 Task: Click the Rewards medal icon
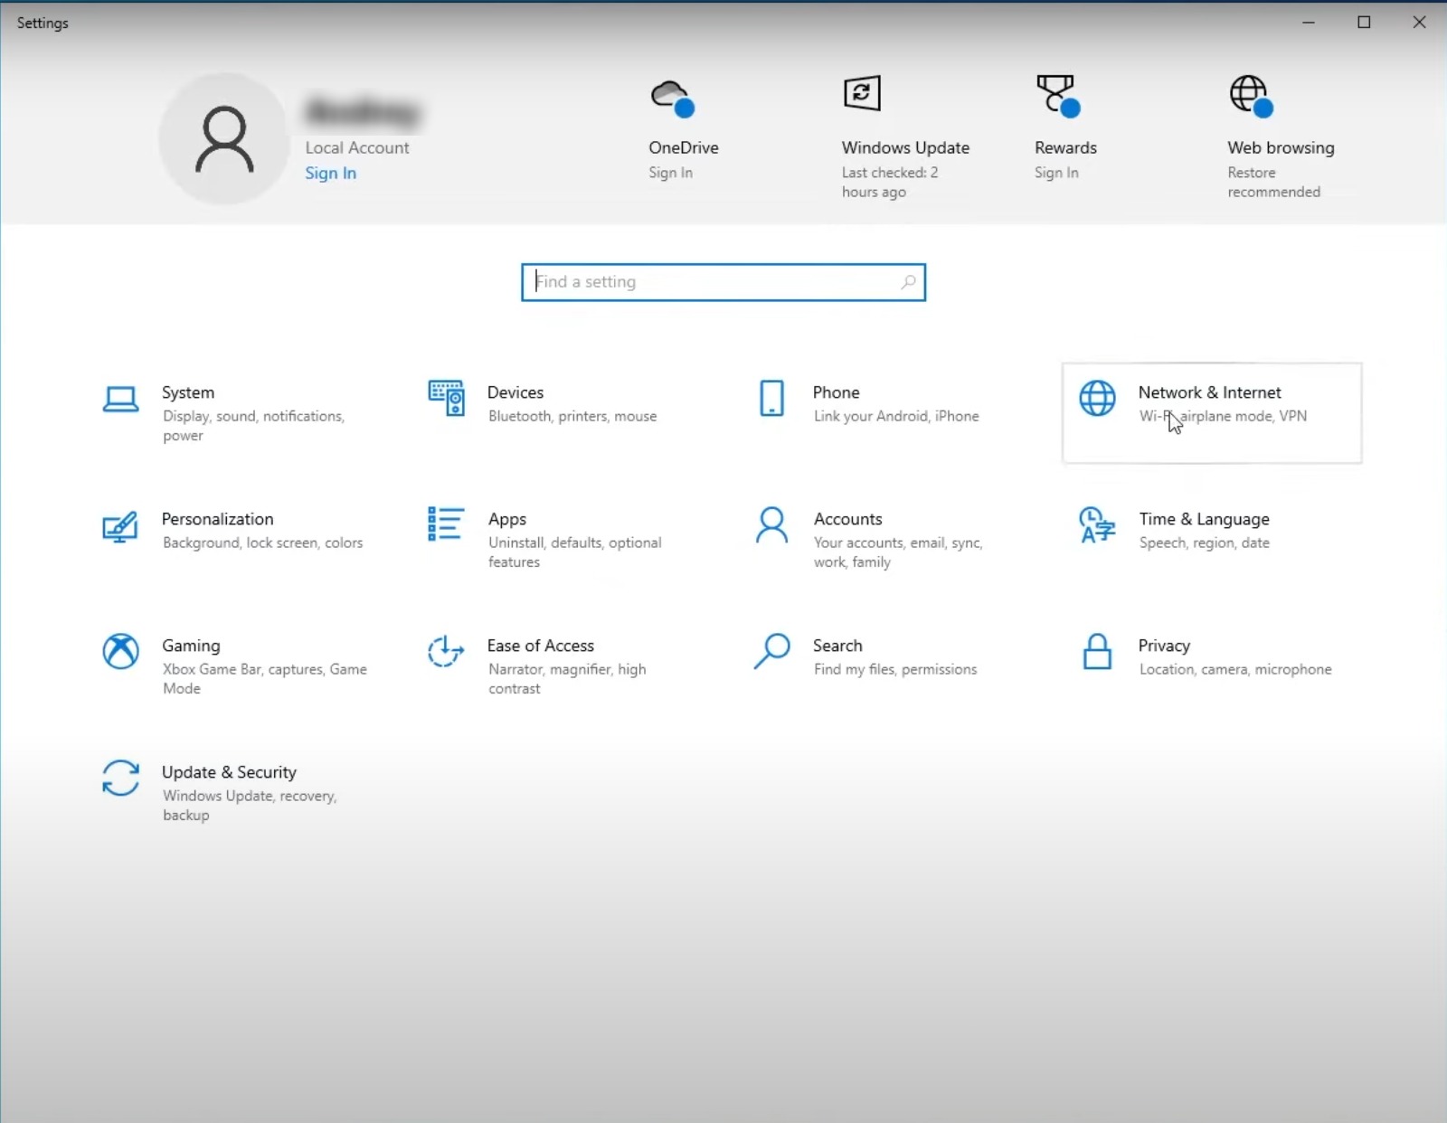coord(1058,96)
